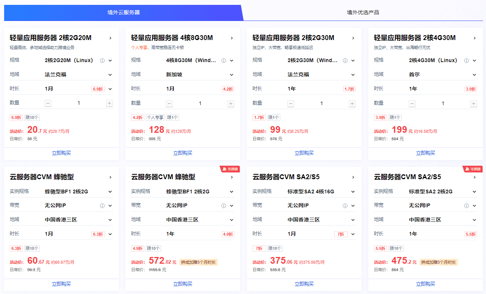
Task: Switch to 境外优选产品 tab
Action: click(x=363, y=12)
